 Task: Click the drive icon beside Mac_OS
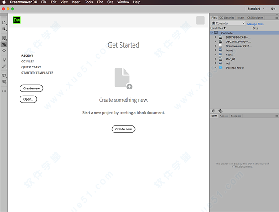click(220, 59)
